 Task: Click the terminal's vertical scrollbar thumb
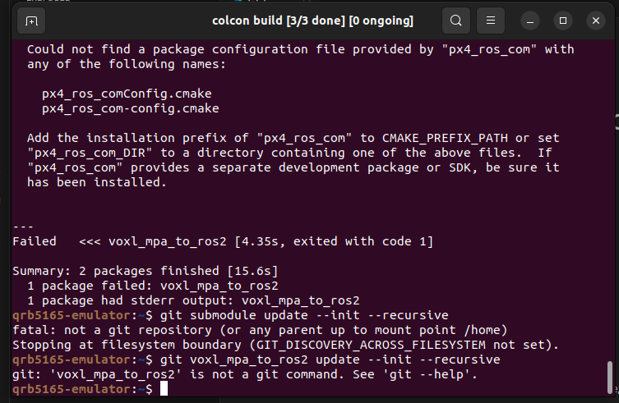click(x=610, y=377)
